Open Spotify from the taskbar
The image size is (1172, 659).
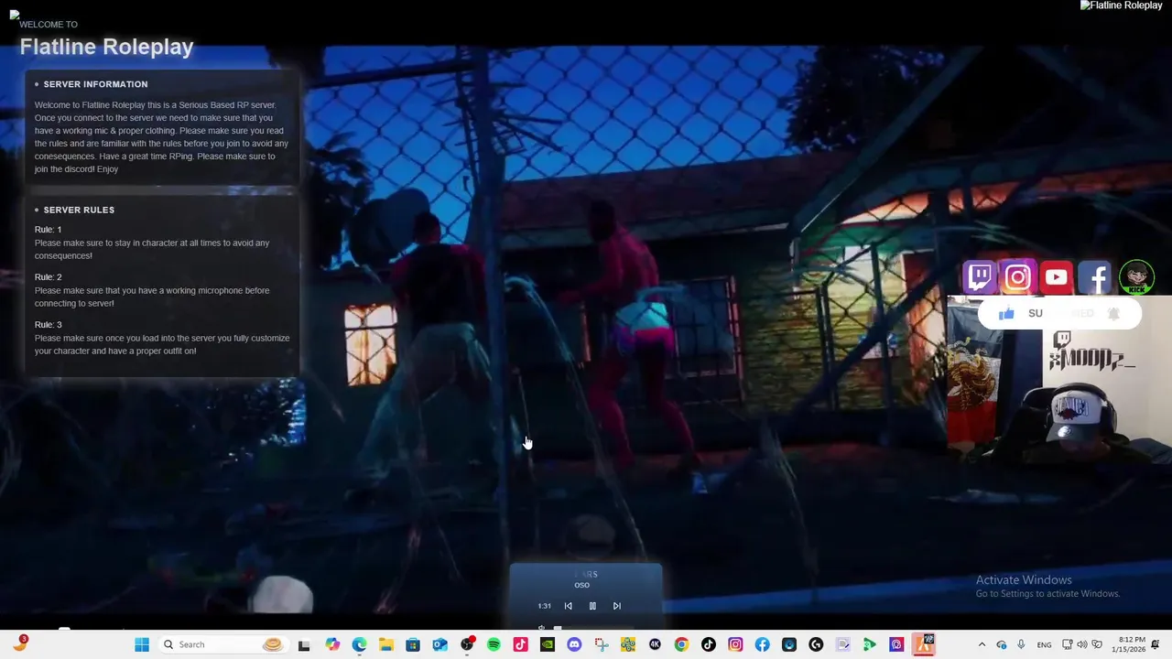pos(494,644)
